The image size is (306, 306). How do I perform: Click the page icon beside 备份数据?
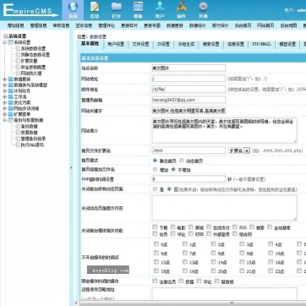(x=18, y=126)
